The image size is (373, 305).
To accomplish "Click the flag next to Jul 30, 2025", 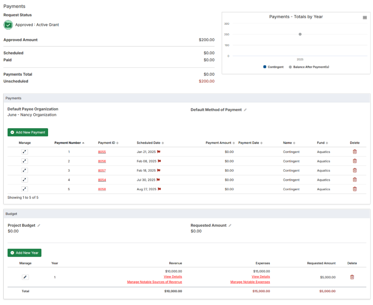I will click(x=158, y=180).
